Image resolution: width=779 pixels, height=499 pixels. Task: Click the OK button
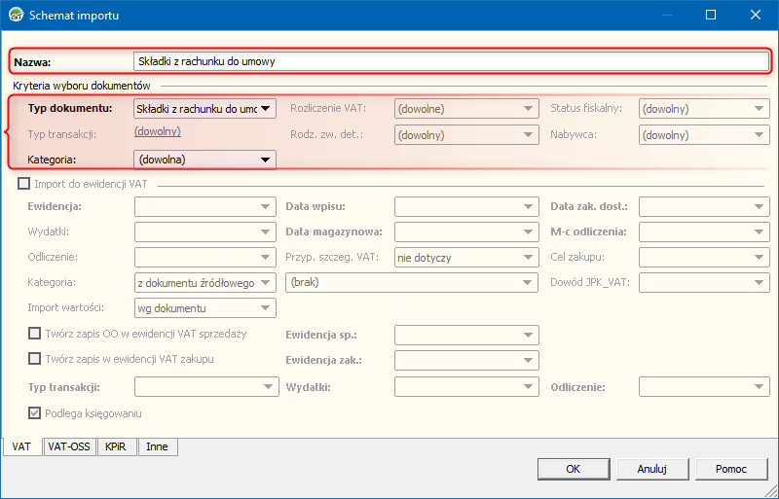[x=574, y=469]
